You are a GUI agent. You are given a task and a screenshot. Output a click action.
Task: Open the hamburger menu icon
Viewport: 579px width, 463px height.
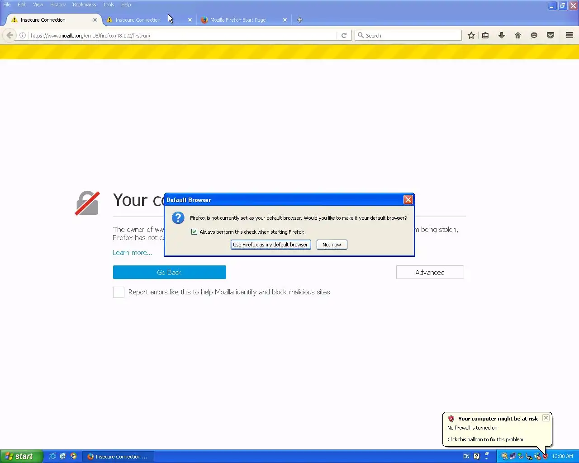pos(570,35)
